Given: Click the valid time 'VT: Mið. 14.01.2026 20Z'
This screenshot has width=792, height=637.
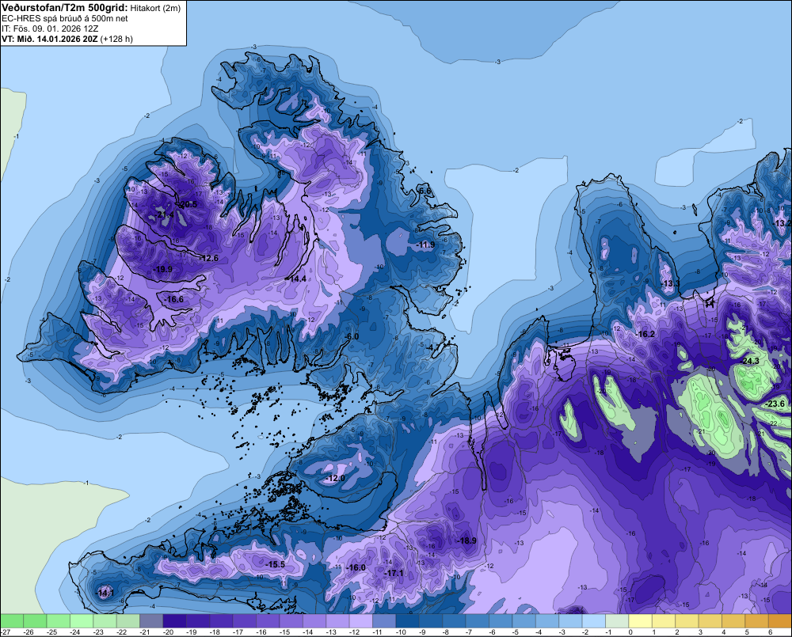Looking at the screenshot, I should coord(49,39).
